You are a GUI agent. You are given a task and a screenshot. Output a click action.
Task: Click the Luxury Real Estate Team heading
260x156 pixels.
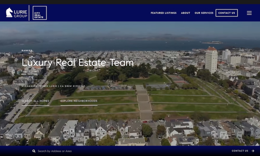coord(78,62)
